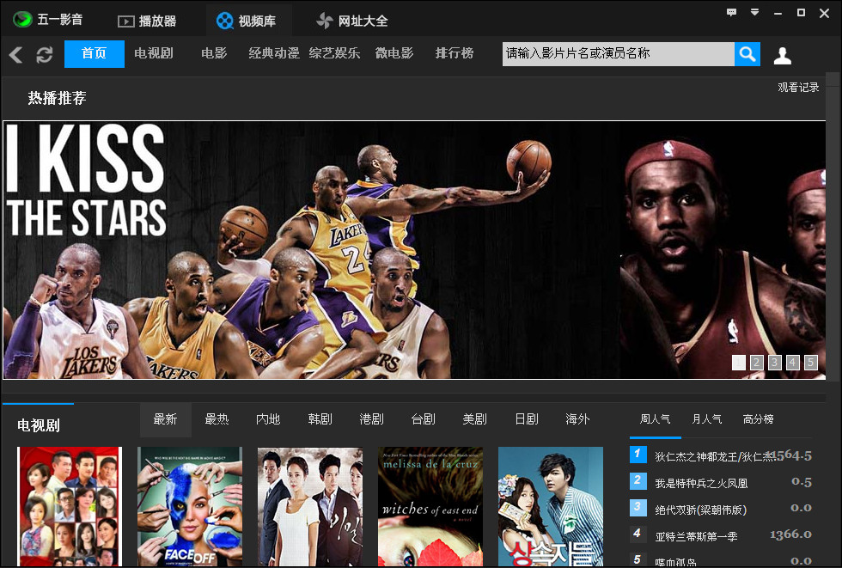This screenshot has height=568, width=842.
Task: Go back with the left arrow
Action: click(16, 54)
